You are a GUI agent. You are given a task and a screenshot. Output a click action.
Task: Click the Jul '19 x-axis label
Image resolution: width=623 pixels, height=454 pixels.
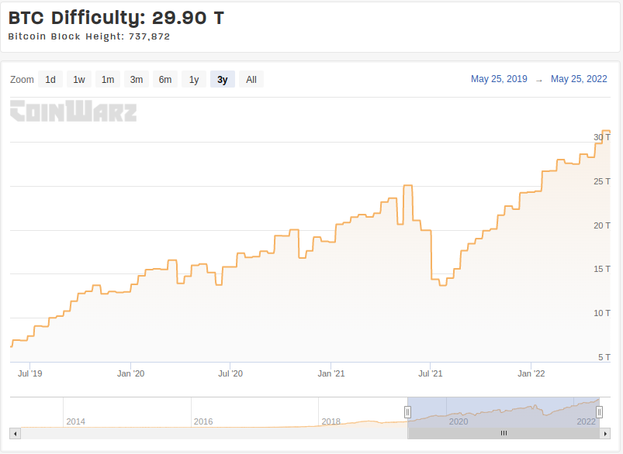(x=29, y=373)
